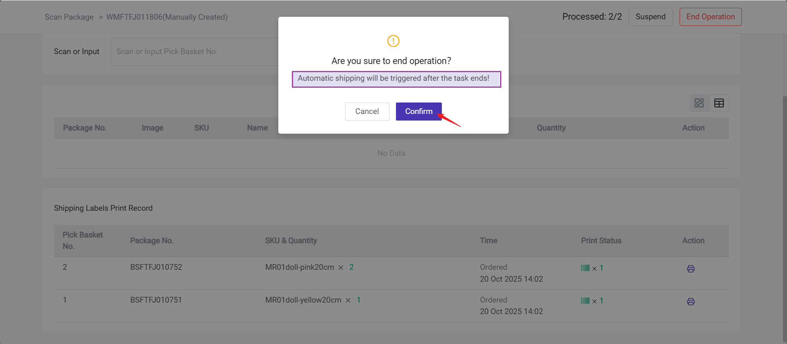Select package number BSFTFJ010752 text

[x=156, y=267]
